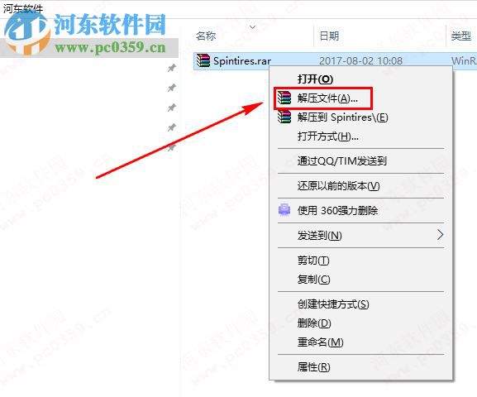Select 重命名(M) entry
Screen dimensions: 477x397
tap(360, 342)
